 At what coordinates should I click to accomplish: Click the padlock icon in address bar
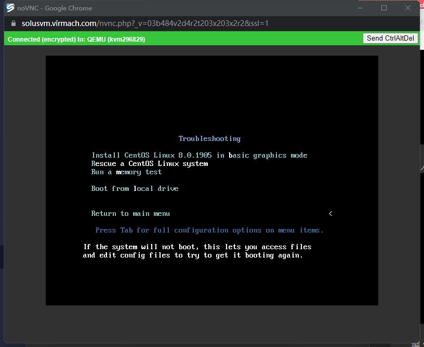14,23
